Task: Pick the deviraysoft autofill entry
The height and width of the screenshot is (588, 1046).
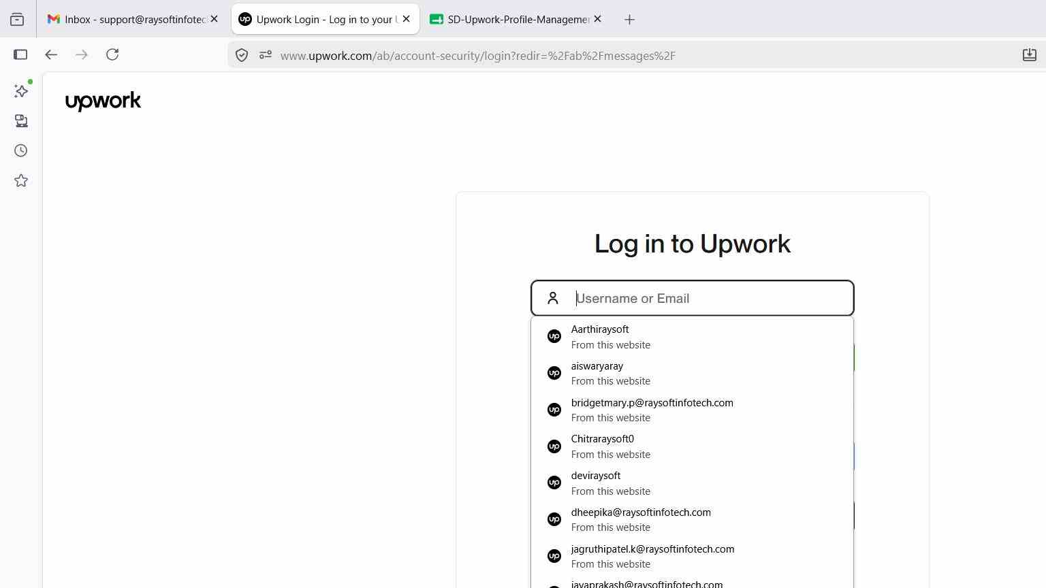Action: coord(692,483)
